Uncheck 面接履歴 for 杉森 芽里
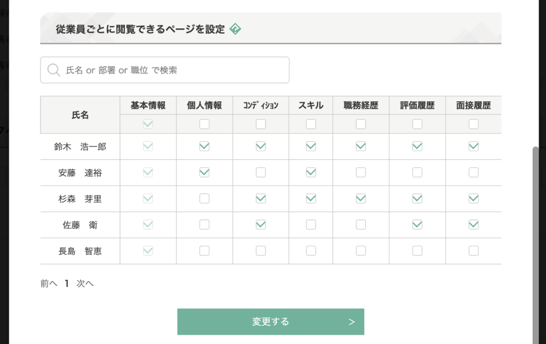Screen dimensions: 546x344 [x=473, y=199]
